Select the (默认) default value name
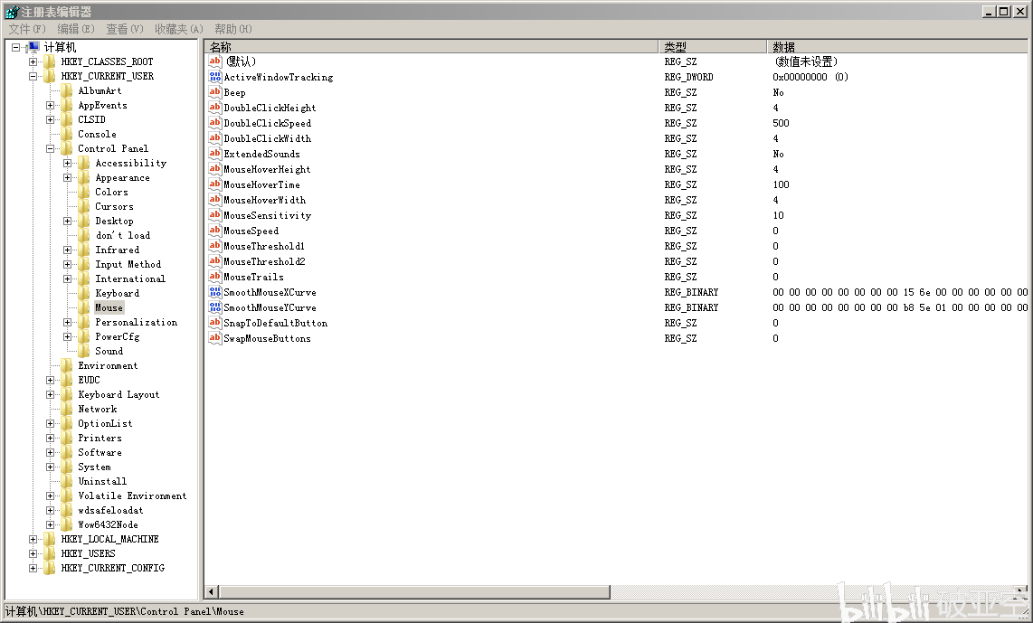The height and width of the screenshot is (623, 1033). 241,61
